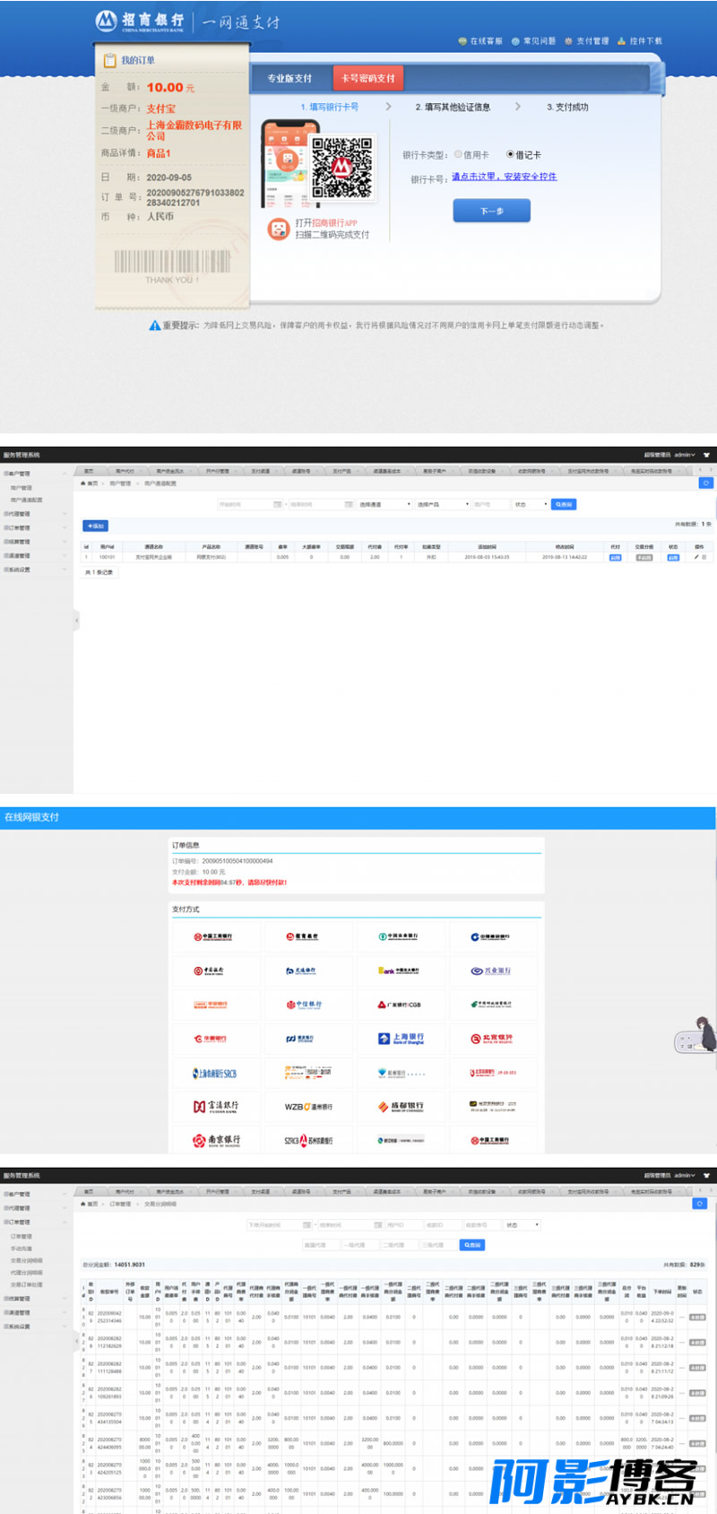
Task: Open 开户行管理 tab on 商户通道配置 page
Action: click(x=217, y=471)
